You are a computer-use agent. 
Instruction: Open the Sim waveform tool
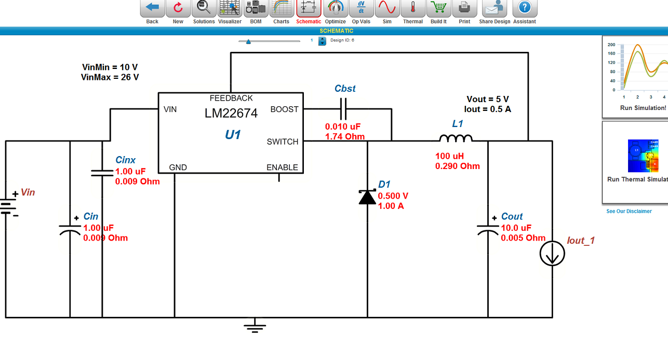(x=387, y=9)
